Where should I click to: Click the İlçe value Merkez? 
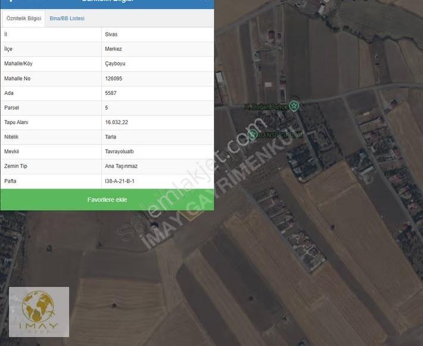[x=113, y=49]
